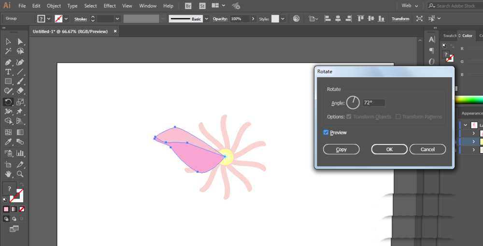Select the Rectangle tool

click(x=8, y=81)
